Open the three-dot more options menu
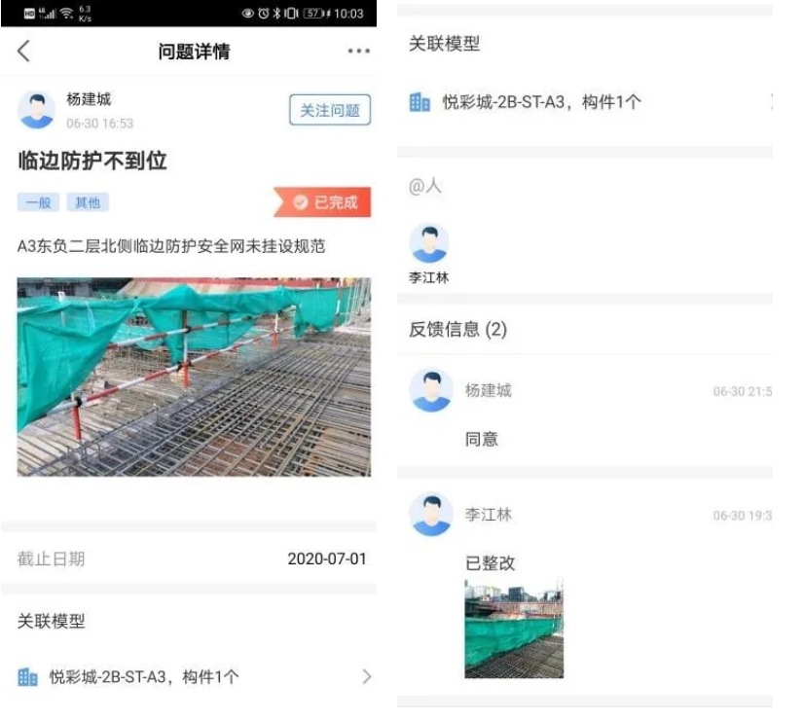This screenshot has width=803, height=721. tap(358, 52)
